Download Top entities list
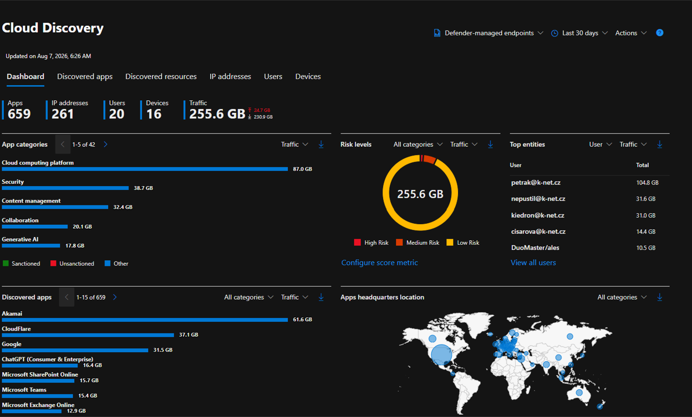692x417 pixels. (659, 145)
